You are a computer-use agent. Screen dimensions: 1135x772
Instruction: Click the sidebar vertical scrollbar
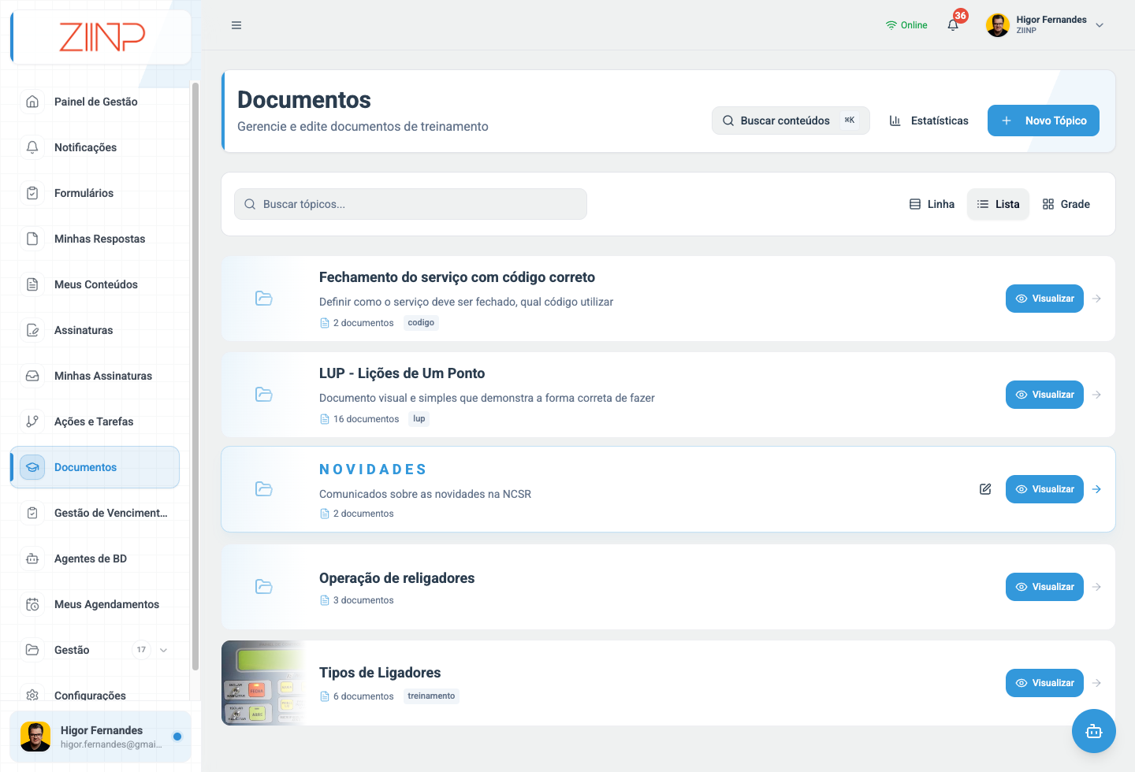pyautogui.click(x=195, y=377)
